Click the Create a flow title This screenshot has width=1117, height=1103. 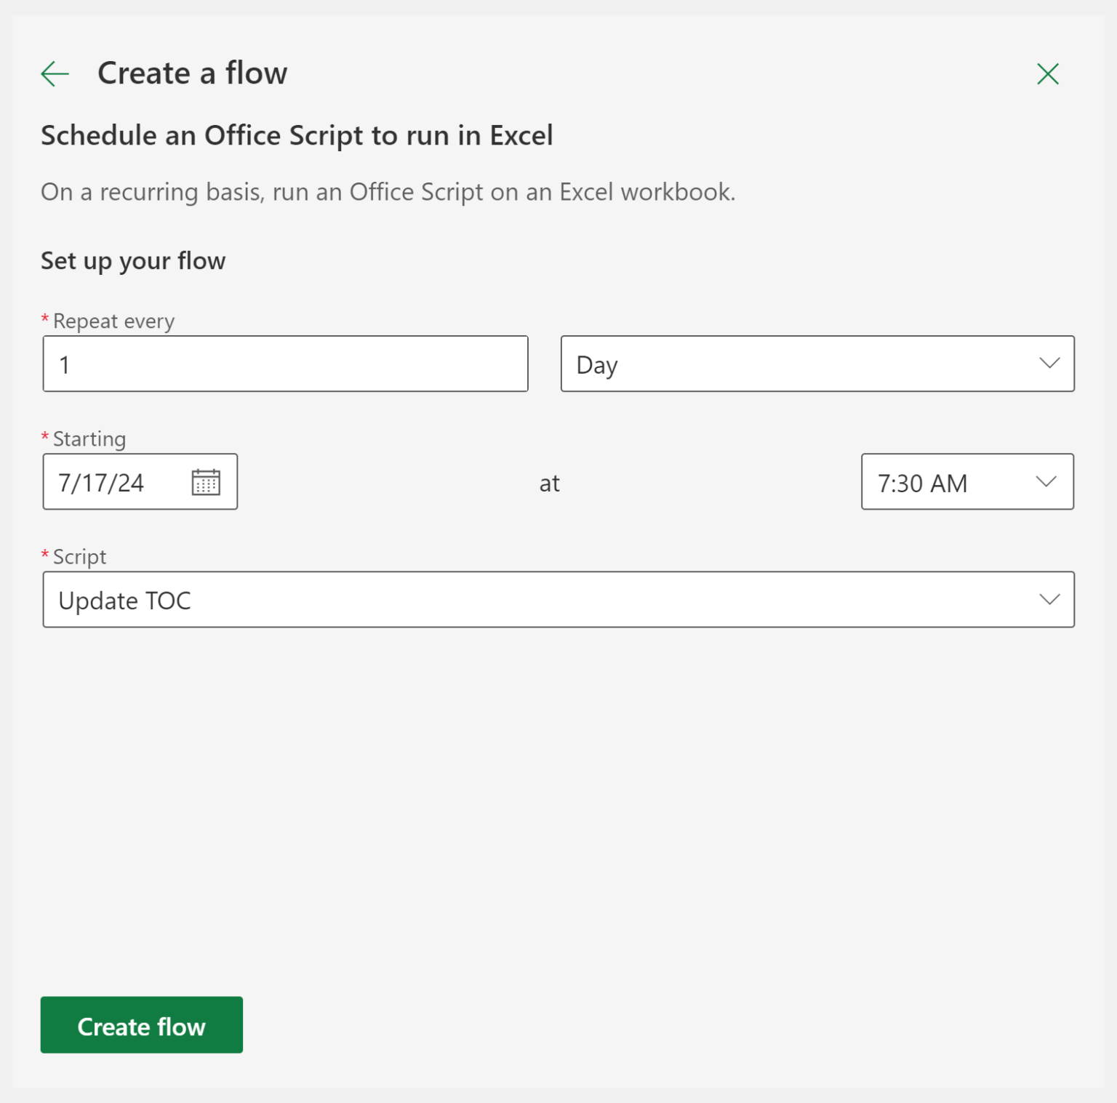click(192, 73)
